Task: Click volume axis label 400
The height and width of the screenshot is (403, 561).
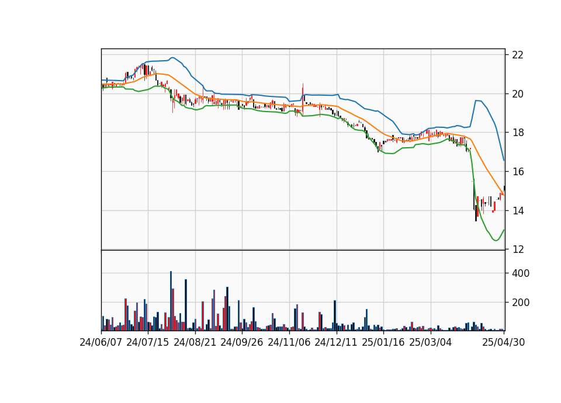Action: 521,273
